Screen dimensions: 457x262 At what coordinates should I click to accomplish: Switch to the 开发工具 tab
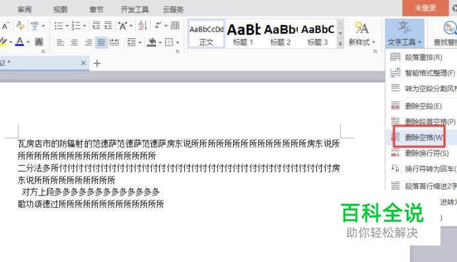point(135,10)
